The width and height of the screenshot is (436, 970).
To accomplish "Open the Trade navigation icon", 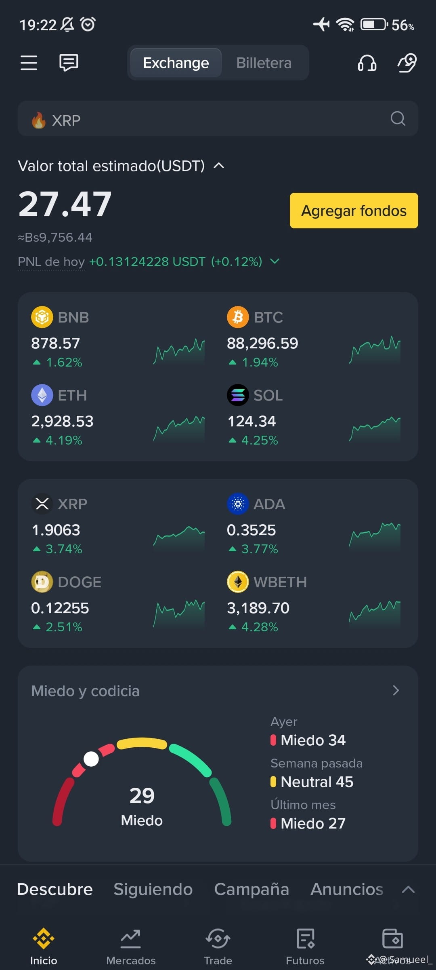I will pos(218,938).
